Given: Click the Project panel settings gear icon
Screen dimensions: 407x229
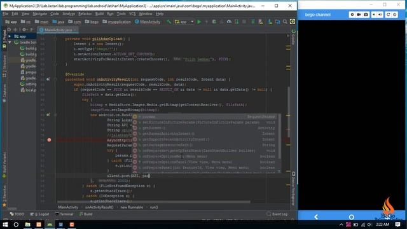Looking at the screenshot, I should pyautogui.click(x=24, y=30).
